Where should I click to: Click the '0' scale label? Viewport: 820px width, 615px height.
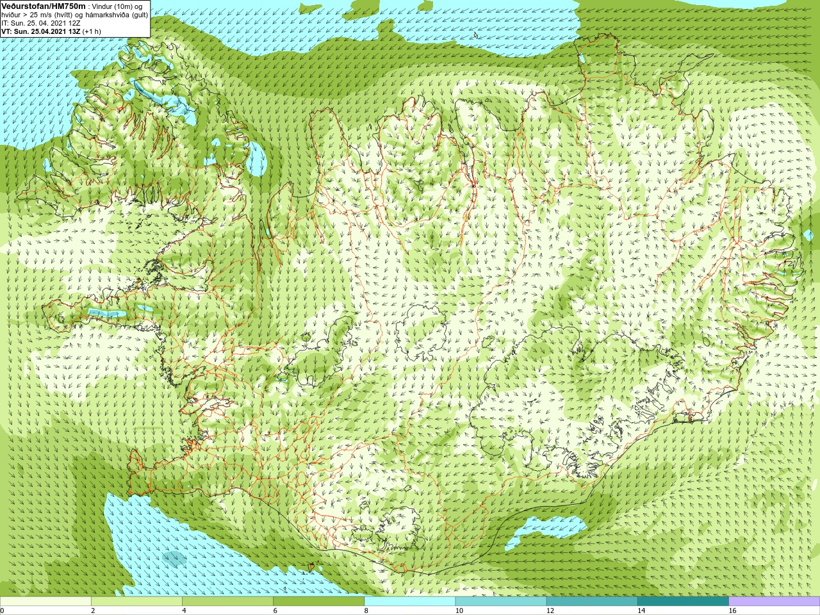click(3, 611)
